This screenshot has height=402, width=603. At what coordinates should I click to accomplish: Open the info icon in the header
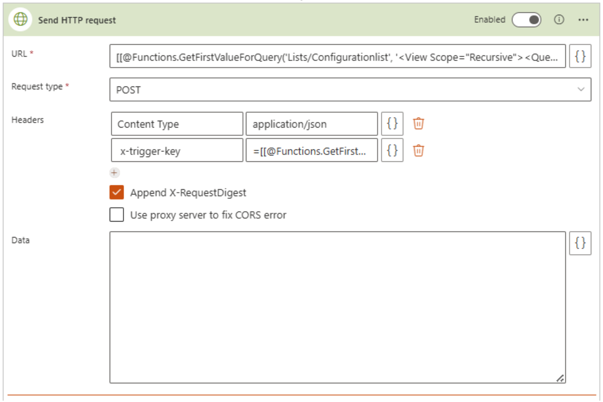[559, 20]
